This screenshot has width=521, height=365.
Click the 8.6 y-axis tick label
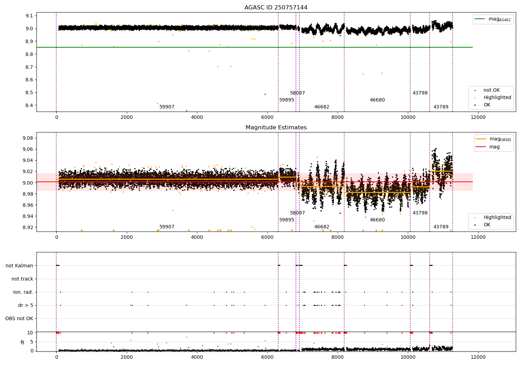click(29, 80)
